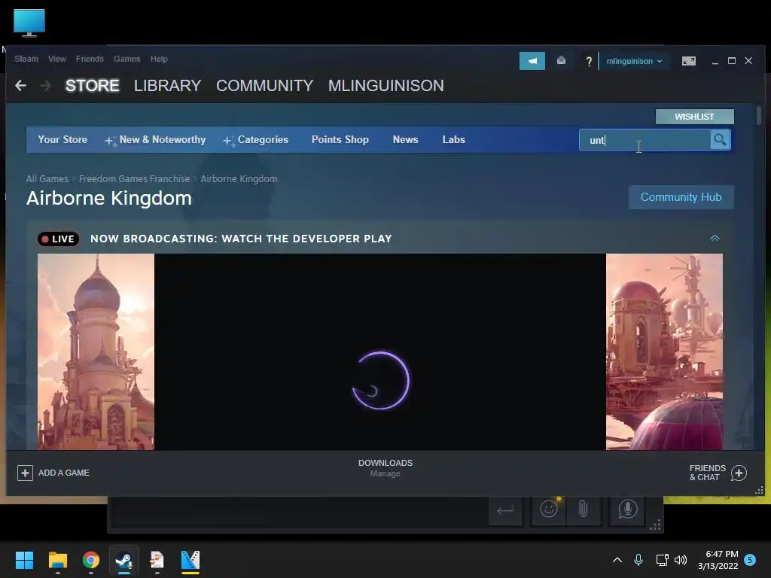Open the network tray icon
771x578 pixels.
pyautogui.click(x=662, y=560)
